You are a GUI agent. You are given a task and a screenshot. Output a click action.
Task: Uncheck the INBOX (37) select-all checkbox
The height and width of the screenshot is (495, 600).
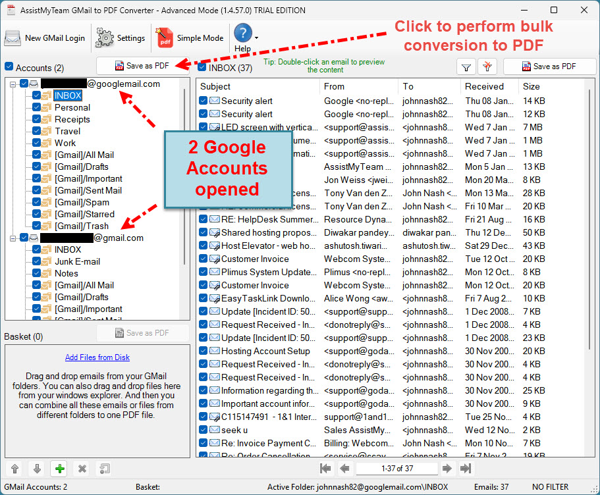[202, 67]
